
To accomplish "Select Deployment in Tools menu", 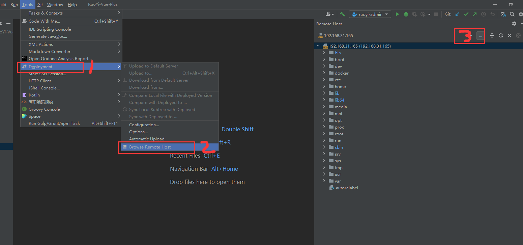I will tap(71, 67).
